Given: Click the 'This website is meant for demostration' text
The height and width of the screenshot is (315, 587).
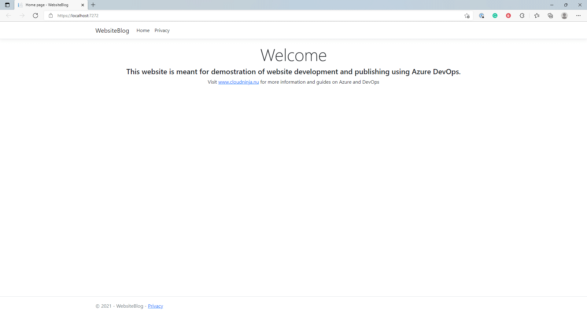Looking at the screenshot, I should pos(293,72).
